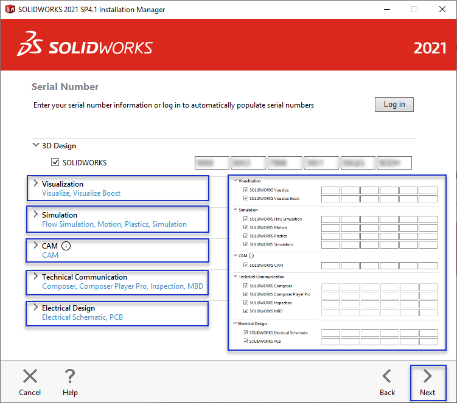Click the '3D Design' heading text
Screen dimensions: 457x403
click(x=59, y=146)
